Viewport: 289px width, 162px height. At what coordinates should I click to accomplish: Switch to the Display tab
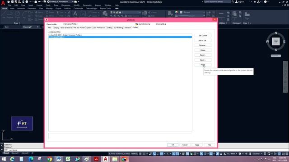pyautogui.click(x=56, y=28)
